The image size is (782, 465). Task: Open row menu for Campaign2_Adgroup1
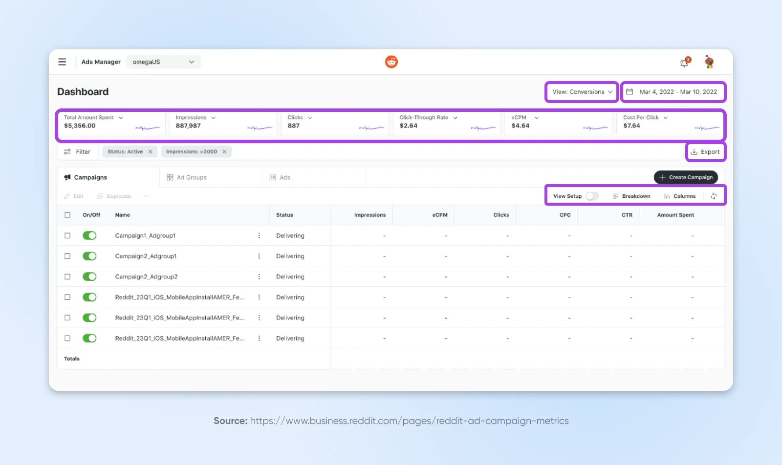click(x=259, y=256)
